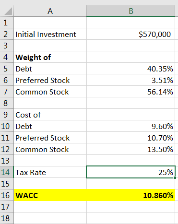
Task: Select the 10.860% WACC result cell
Action: [x=131, y=195]
